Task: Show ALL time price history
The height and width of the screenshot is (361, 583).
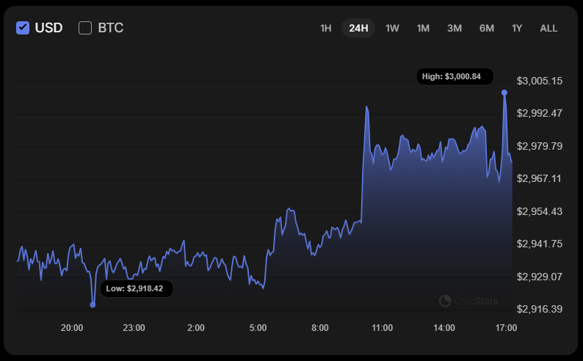Action: point(548,28)
